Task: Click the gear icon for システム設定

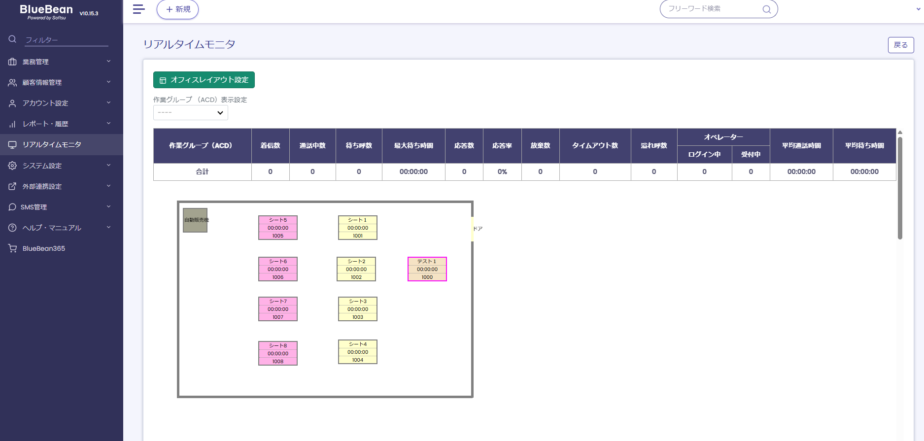Action: 12,166
